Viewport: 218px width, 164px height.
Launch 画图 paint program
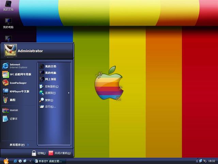tap(9, 100)
